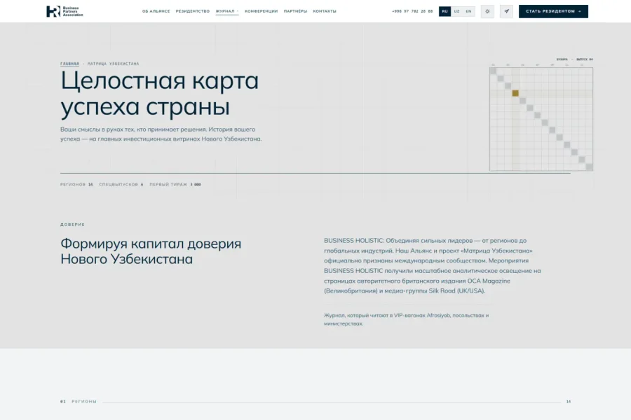
Task: Click the БУХАРА label above the matrix
Action: 562,59
